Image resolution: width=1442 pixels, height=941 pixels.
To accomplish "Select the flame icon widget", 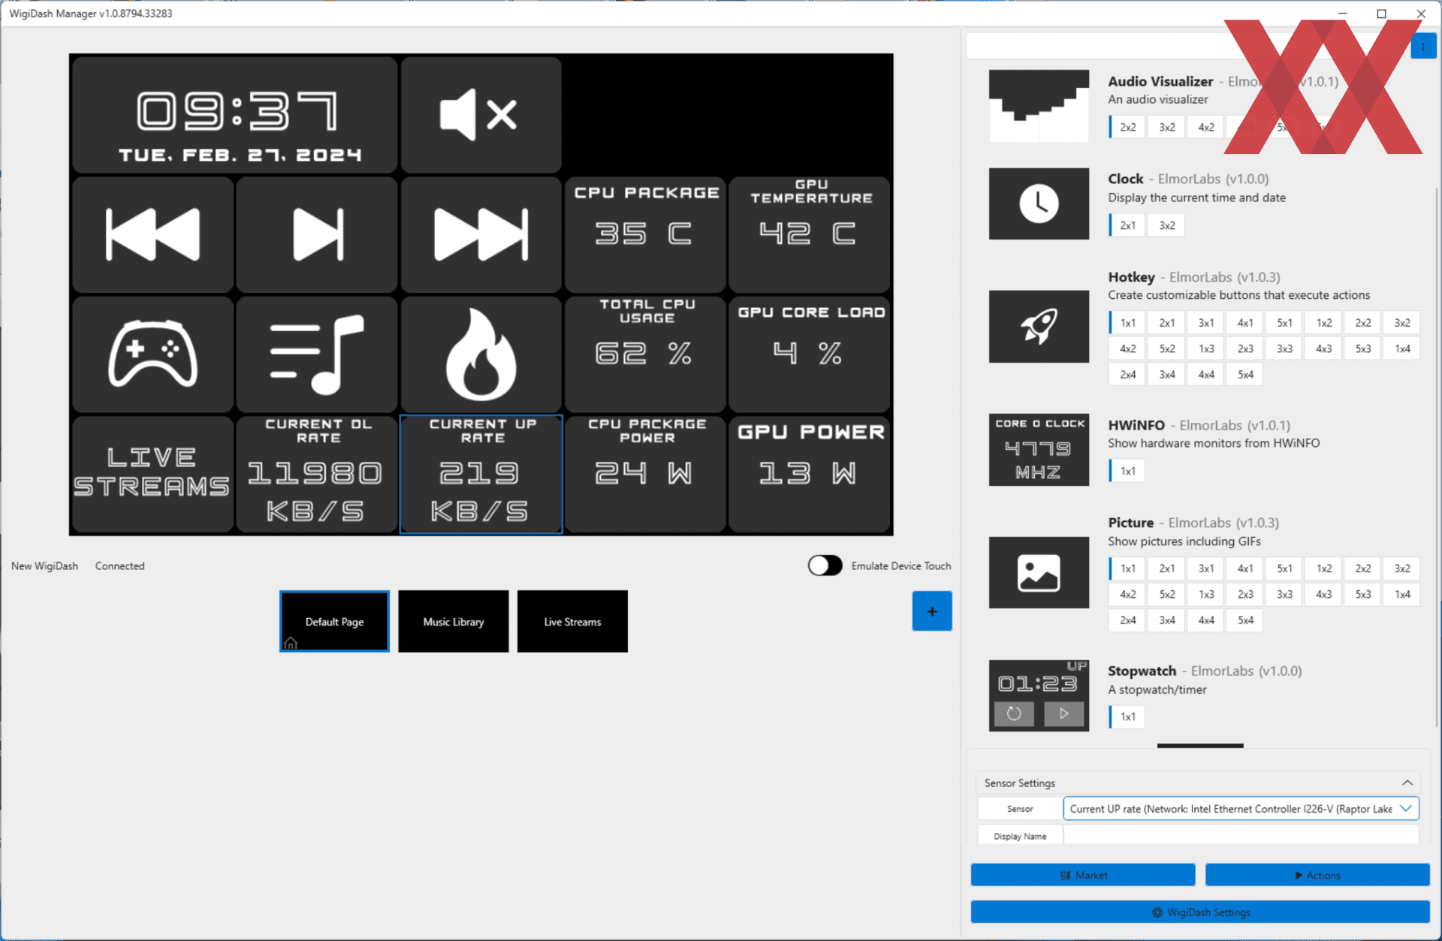I will click(x=481, y=354).
